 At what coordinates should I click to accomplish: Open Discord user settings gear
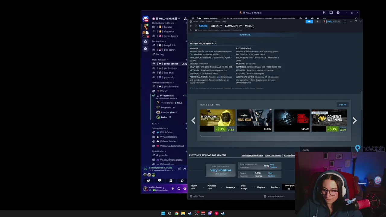tap(185, 189)
